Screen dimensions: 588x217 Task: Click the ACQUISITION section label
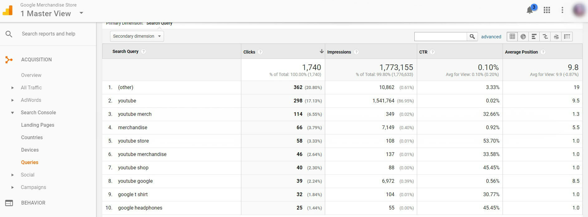[36, 59]
